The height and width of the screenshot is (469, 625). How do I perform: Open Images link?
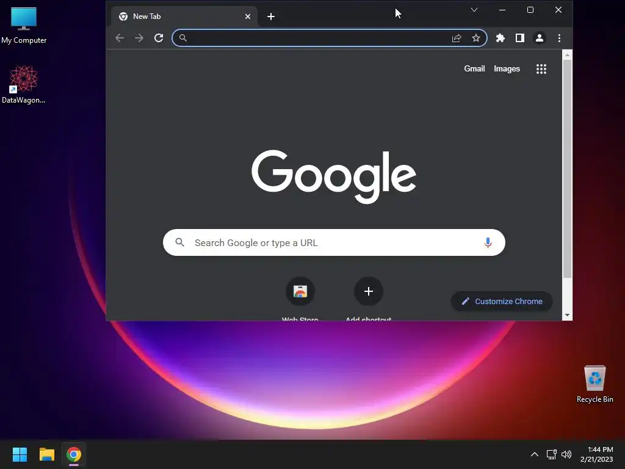[x=507, y=68]
